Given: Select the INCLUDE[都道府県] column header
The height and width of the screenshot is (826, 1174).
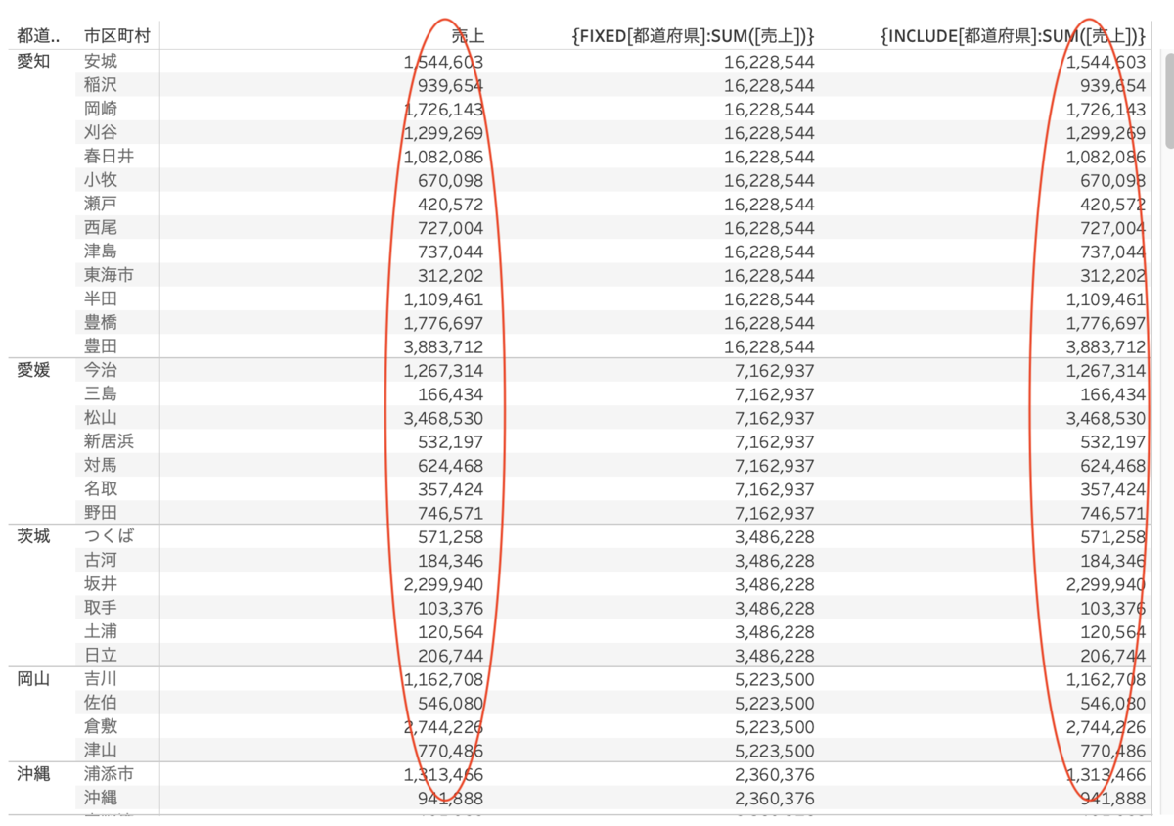Looking at the screenshot, I should click(1014, 37).
